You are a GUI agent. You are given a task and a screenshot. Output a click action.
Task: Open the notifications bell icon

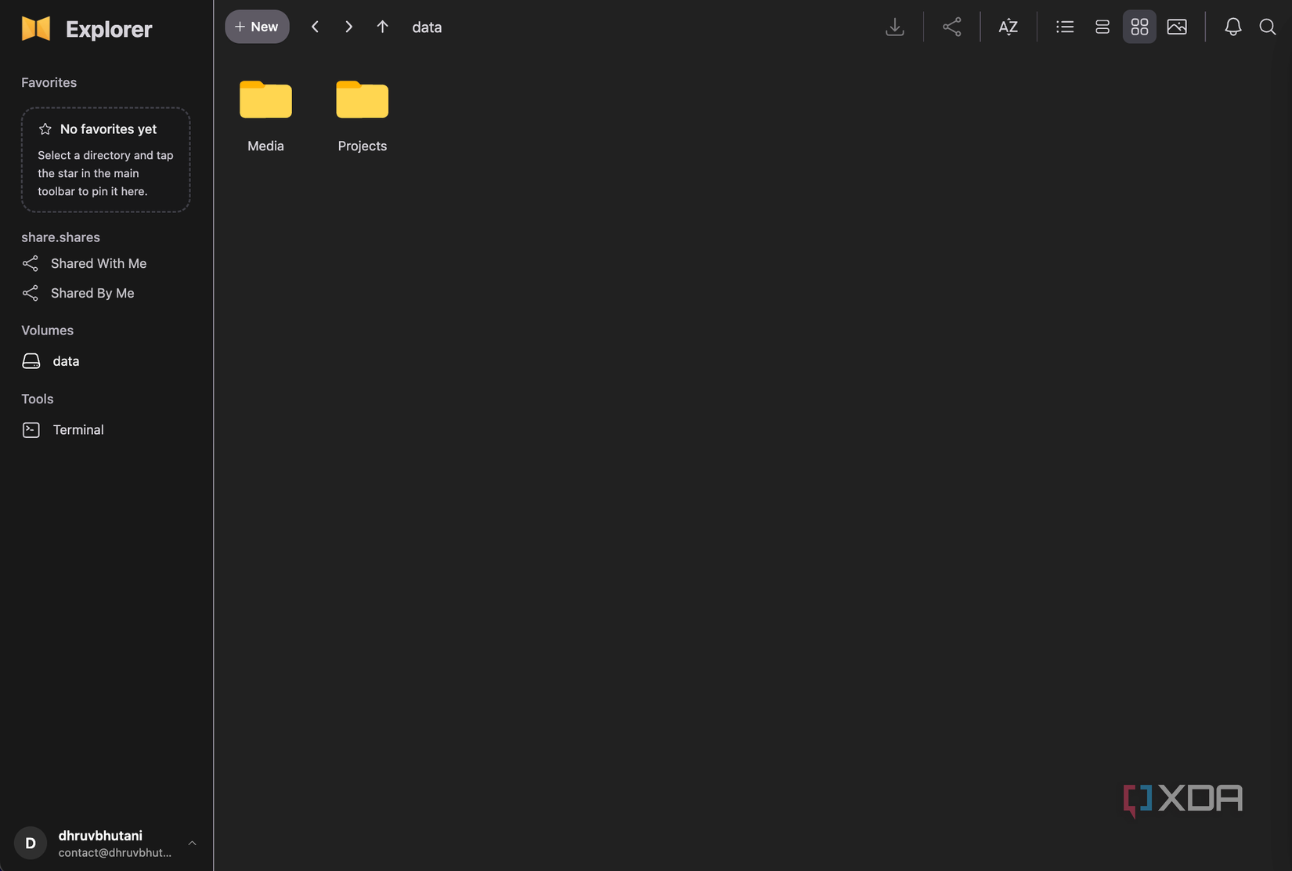[1232, 26]
